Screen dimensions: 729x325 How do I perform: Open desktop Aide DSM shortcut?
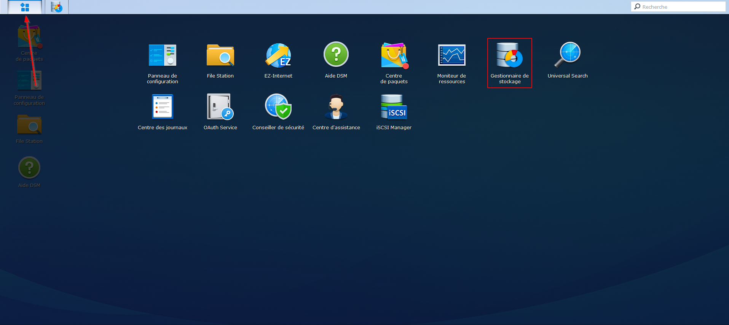pyautogui.click(x=29, y=172)
